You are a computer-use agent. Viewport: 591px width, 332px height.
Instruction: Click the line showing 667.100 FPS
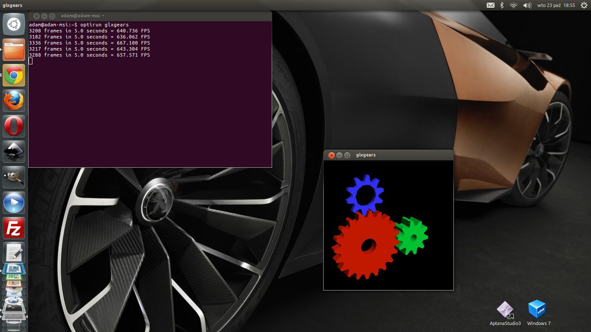[x=90, y=43]
